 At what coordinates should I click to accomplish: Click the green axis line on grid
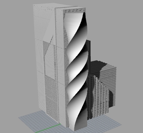point(48,128)
